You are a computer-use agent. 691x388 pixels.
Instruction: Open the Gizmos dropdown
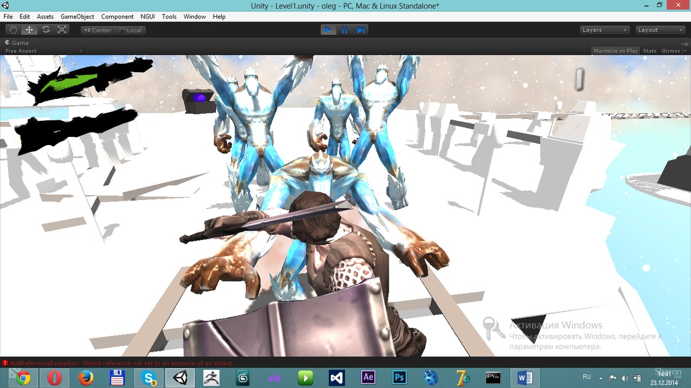[674, 51]
